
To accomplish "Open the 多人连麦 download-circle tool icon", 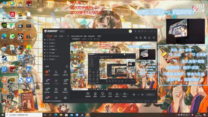I will [56, 82].
